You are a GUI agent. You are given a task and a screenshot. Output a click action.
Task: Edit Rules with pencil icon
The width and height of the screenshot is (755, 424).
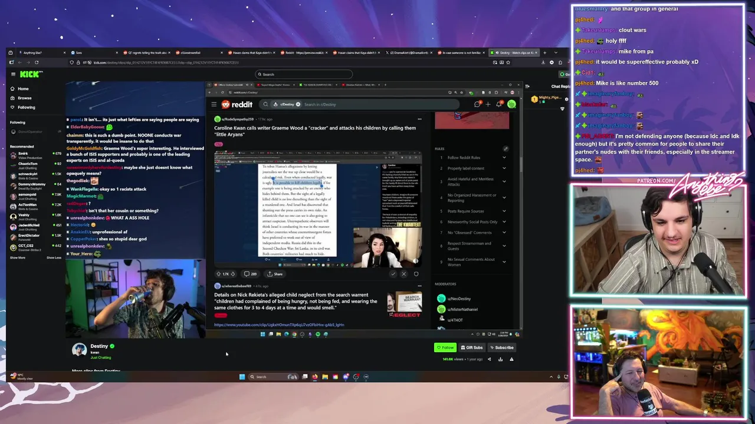tap(505, 148)
